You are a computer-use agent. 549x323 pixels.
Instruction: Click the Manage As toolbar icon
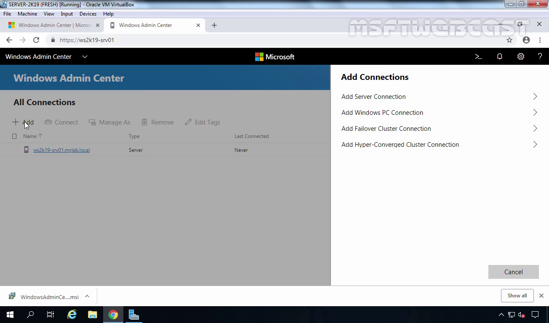tap(92, 122)
